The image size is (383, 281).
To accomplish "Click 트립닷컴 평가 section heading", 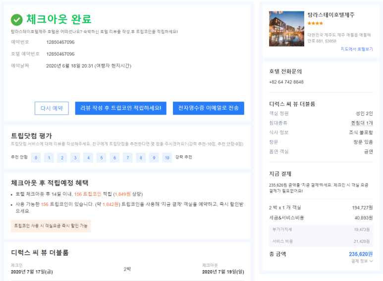I will 31,136.
